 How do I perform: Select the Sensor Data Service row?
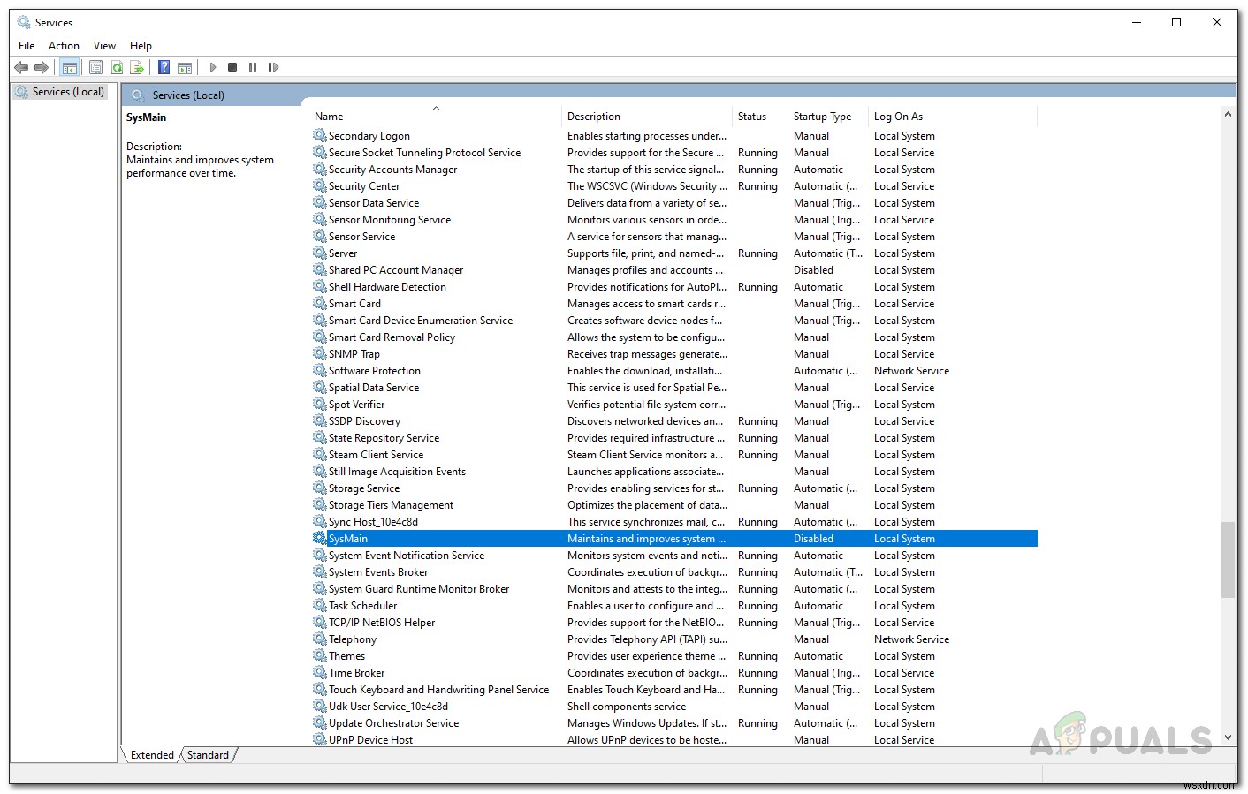674,202
